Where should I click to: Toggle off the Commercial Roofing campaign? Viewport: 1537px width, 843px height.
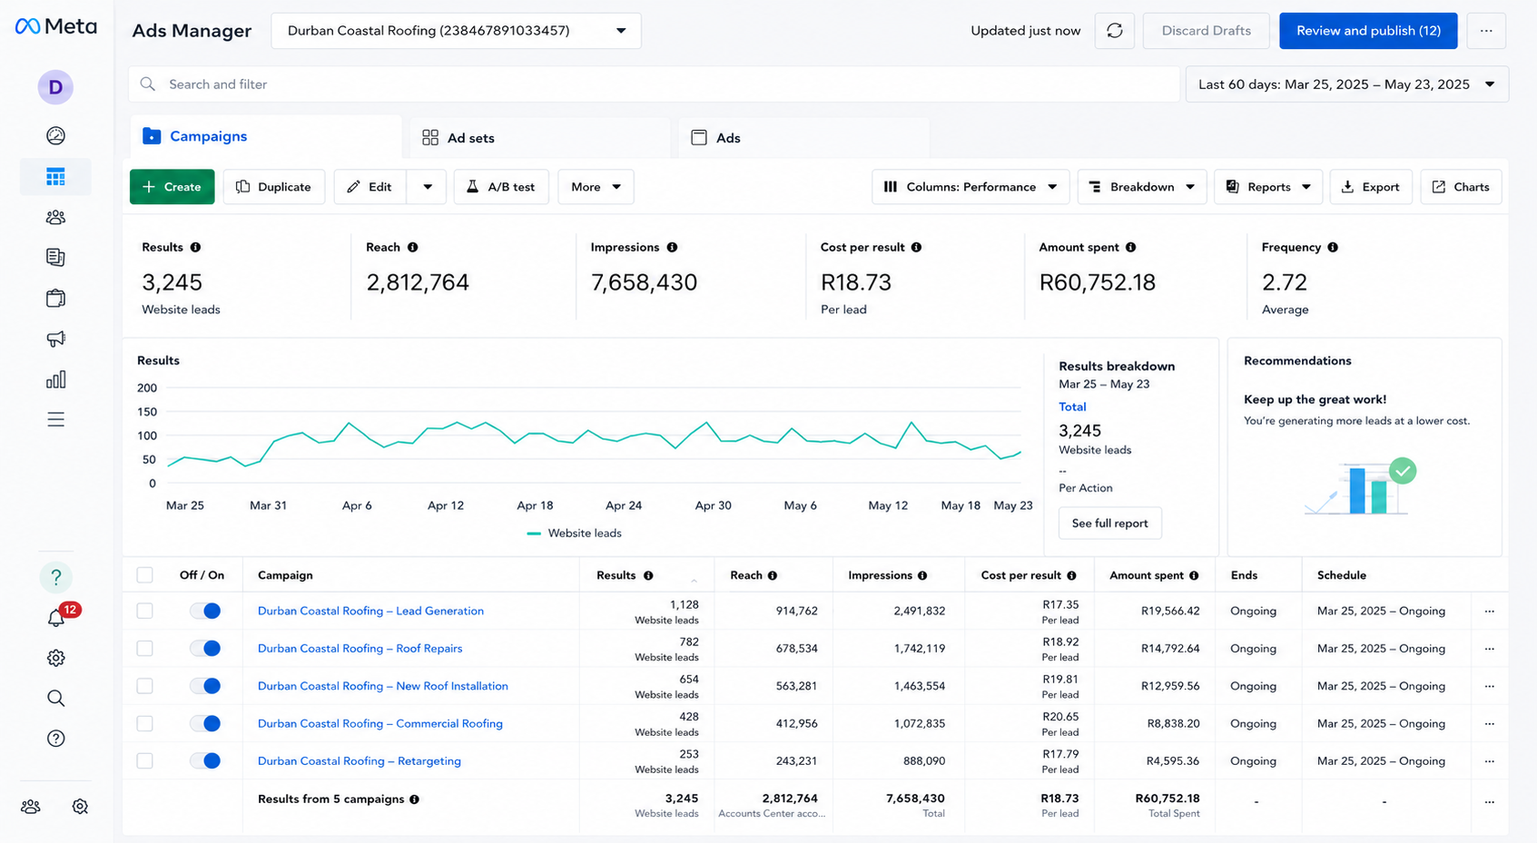coord(205,724)
